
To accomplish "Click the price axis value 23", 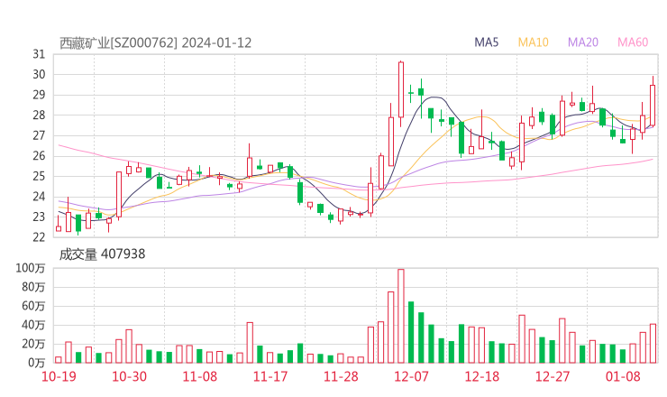I will [x=39, y=217].
